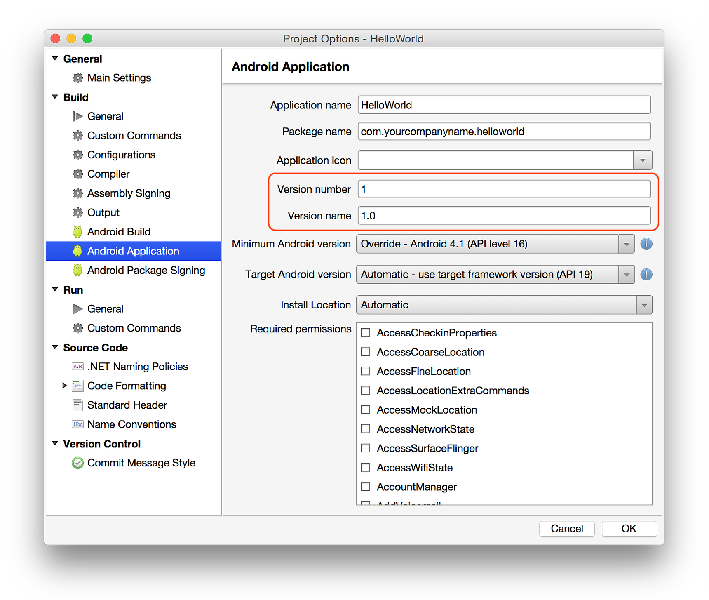Enable the AccessCoarseLocation permission checkbox
The height and width of the screenshot is (600, 709).
365,352
